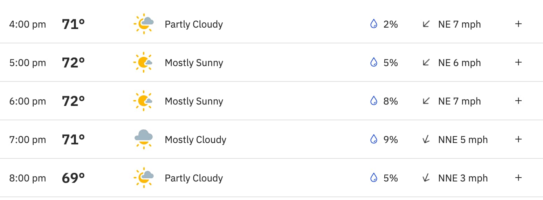Click the Mostly Cloudy condition text
Image resolution: width=543 pixels, height=200 pixels.
click(195, 140)
